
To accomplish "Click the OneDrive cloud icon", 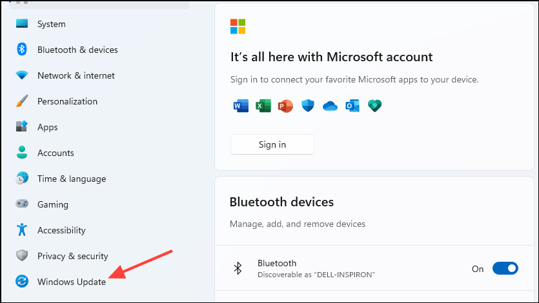I will [x=330, y=106].
